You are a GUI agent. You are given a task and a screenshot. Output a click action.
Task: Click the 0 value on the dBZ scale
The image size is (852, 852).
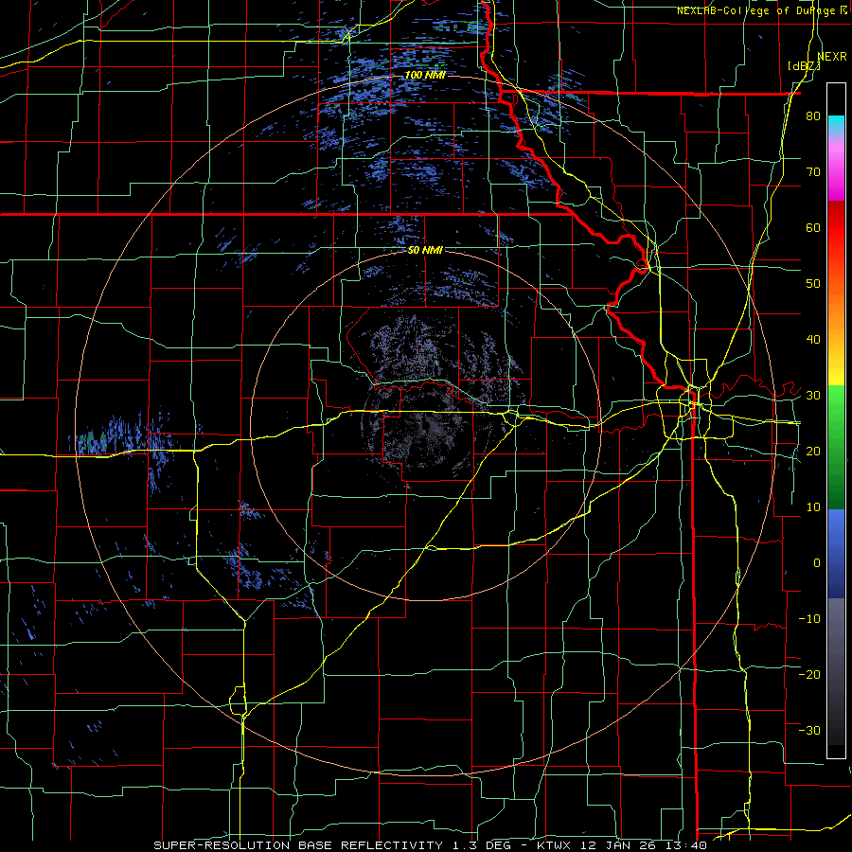point(817,563)
